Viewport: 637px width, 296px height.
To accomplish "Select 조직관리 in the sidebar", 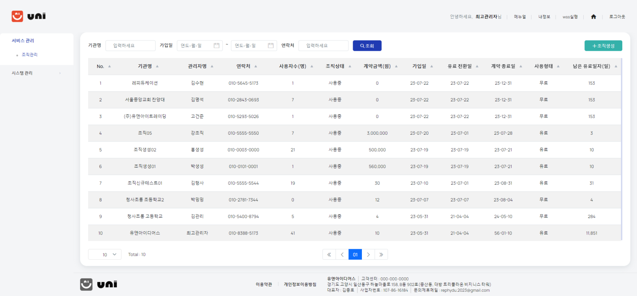I will coord(29,55).
